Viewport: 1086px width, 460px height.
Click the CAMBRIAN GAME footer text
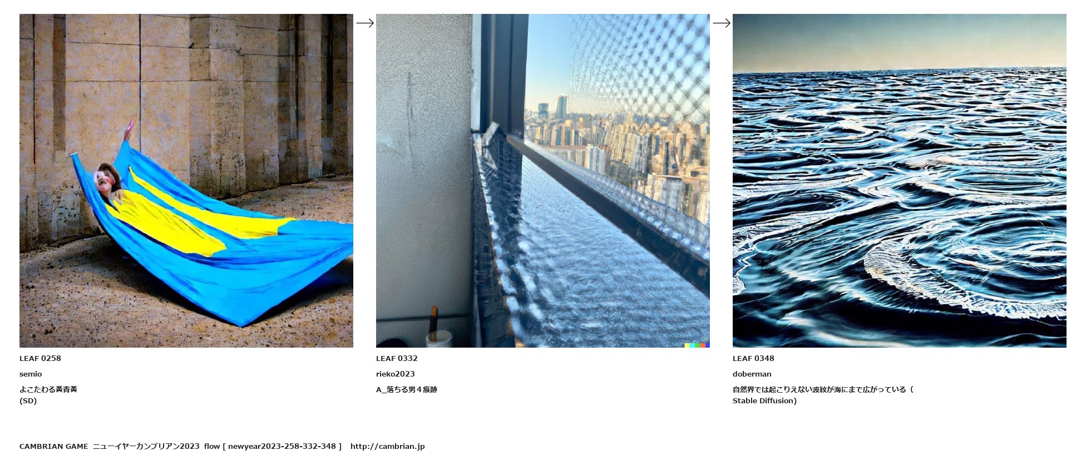[54, 446]
